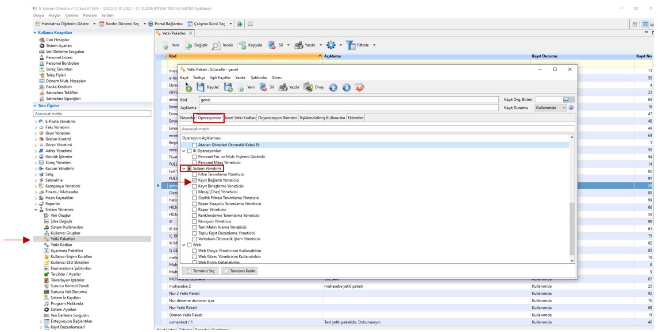Click the blue down arrow icon
The width and height of the screenshot is (658, 332).
[x=347, y=87]
